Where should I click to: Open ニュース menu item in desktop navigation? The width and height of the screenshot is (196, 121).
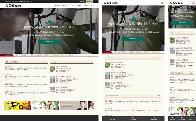pyautogui.click(x=71, y=6)
